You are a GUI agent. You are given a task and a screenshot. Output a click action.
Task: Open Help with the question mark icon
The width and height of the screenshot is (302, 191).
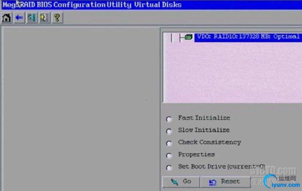[x=57, y=18]
